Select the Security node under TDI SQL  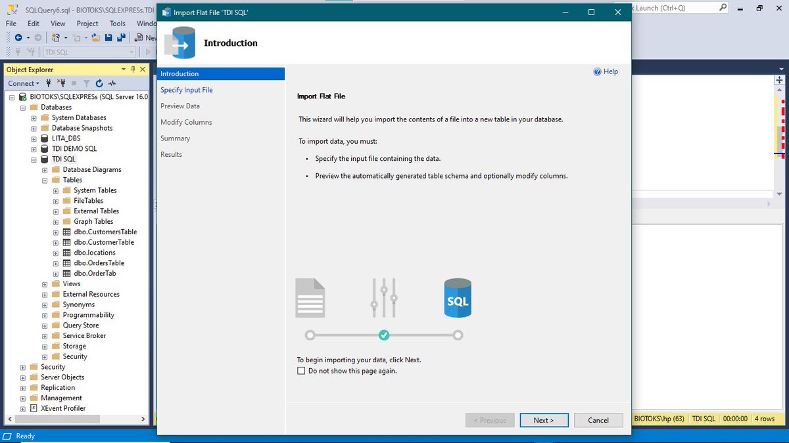[x=75, y=356]
